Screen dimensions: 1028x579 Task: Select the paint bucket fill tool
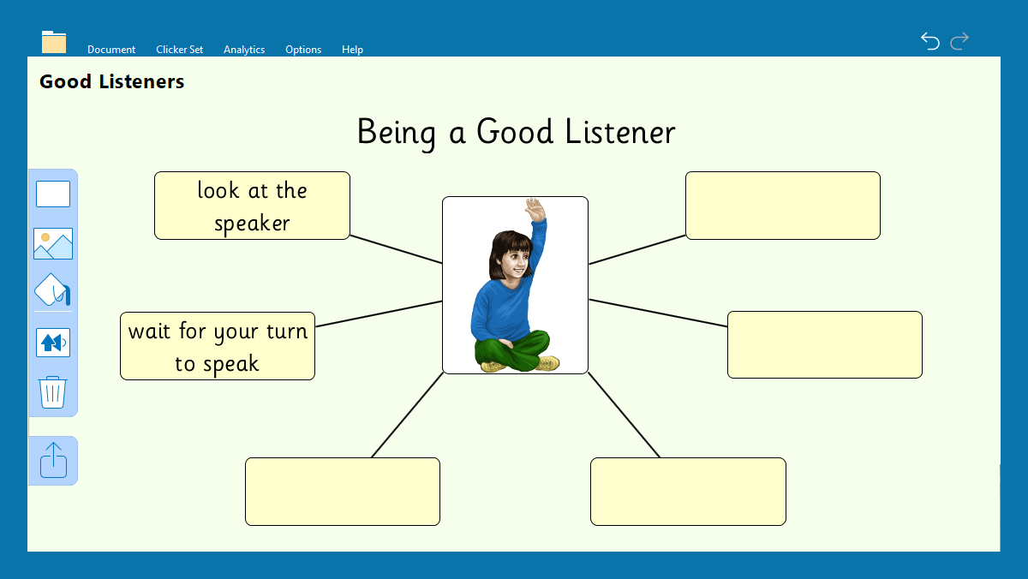[53, 291]
